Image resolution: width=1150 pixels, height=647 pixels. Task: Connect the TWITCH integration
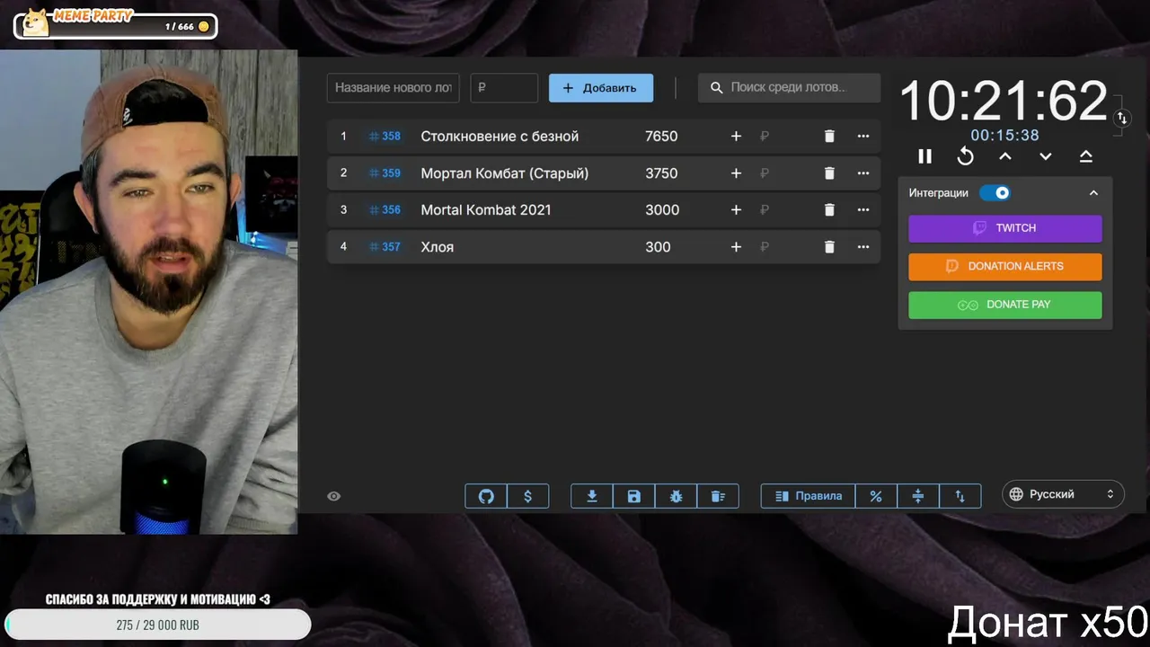click(1005, 228)
